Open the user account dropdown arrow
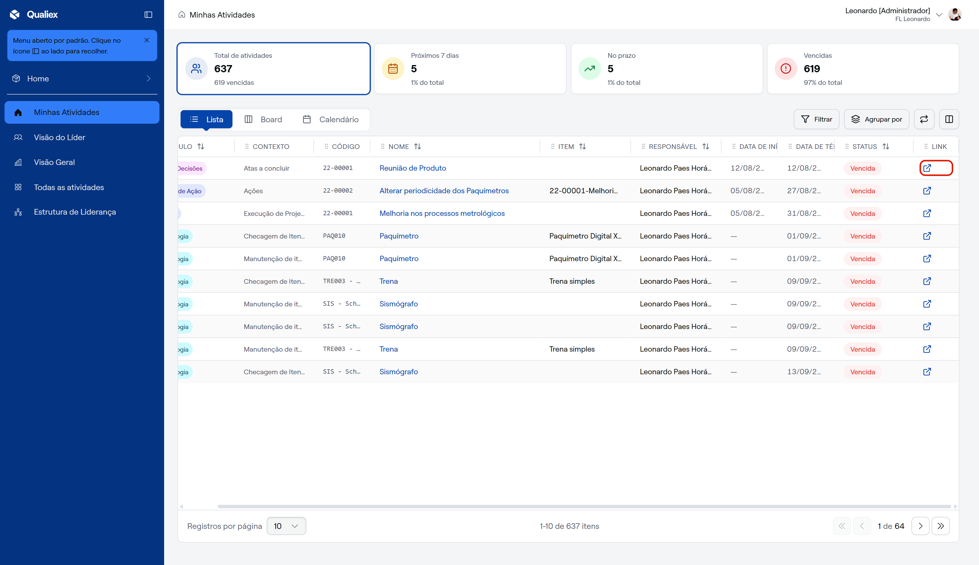The height and width of the screenshot is (565, 979). tap(939, 15)
